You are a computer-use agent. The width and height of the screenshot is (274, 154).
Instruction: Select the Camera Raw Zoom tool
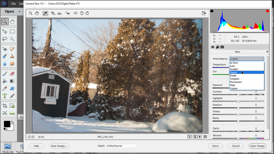[x=31, y=13]
